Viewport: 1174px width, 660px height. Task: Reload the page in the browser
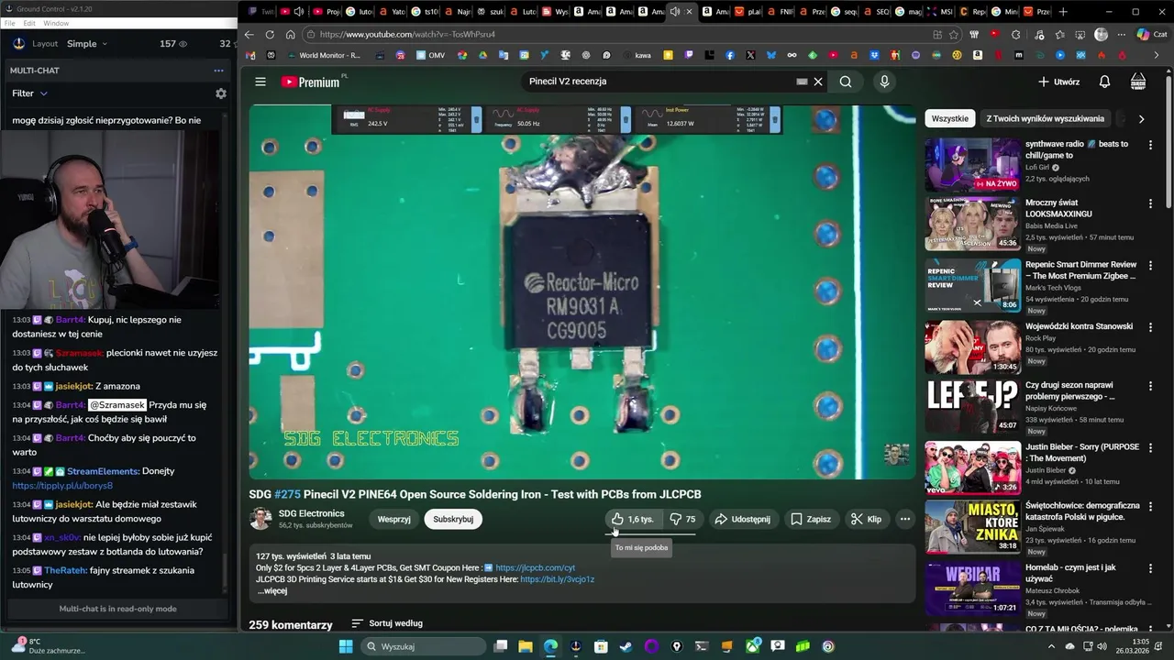pyautogui.click(x=270, y=34)
